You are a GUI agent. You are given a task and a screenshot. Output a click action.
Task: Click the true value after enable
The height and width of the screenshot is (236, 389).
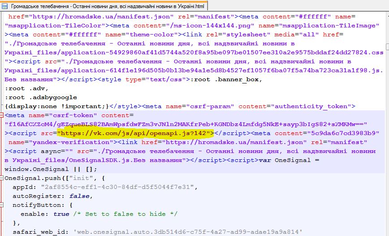(61, 214)
